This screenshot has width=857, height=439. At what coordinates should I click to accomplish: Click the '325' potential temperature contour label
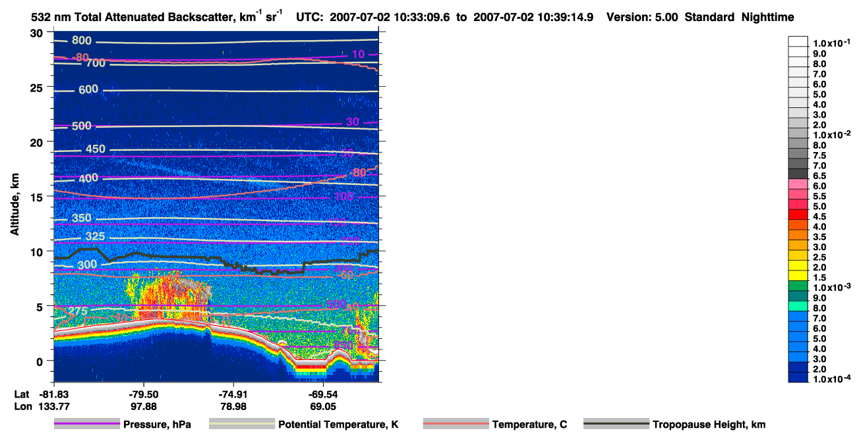[x=96, y=236]
